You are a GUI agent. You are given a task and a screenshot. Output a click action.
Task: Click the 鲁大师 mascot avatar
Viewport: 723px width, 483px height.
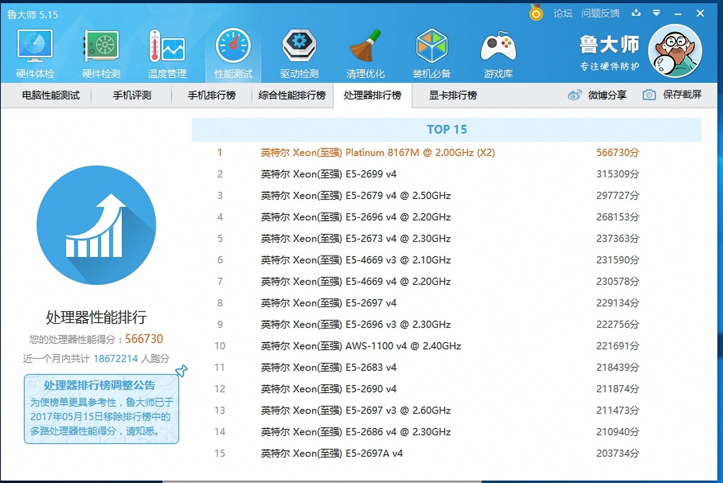click(675, 51)
